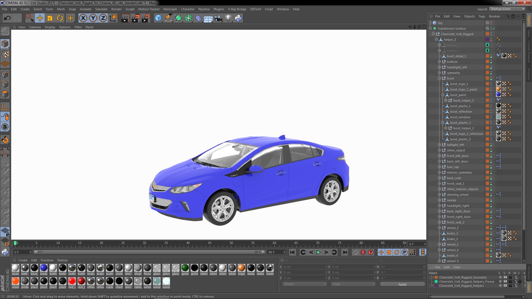The width and height of the screenshot is (532, 299).
Task: Click the Enable Snap S icon
Action: click(5, 127)
